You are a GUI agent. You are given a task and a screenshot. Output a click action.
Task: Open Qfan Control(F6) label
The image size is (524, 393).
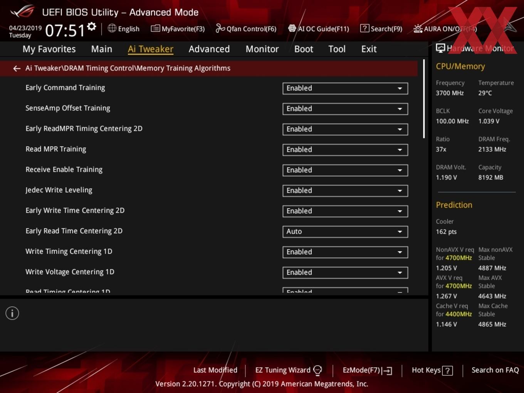[x=251, y=29]
